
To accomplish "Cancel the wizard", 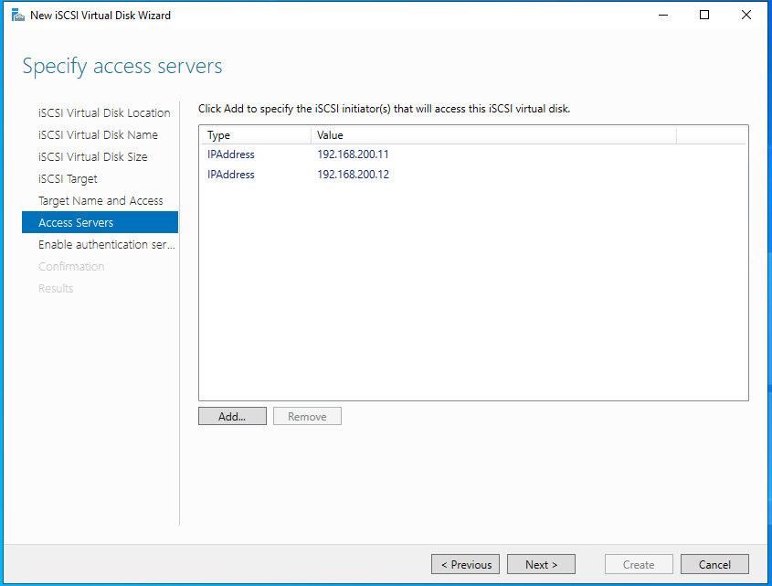I will (714, 564).
